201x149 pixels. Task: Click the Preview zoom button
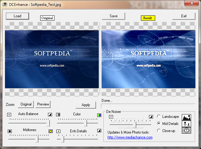pos(43,104)
